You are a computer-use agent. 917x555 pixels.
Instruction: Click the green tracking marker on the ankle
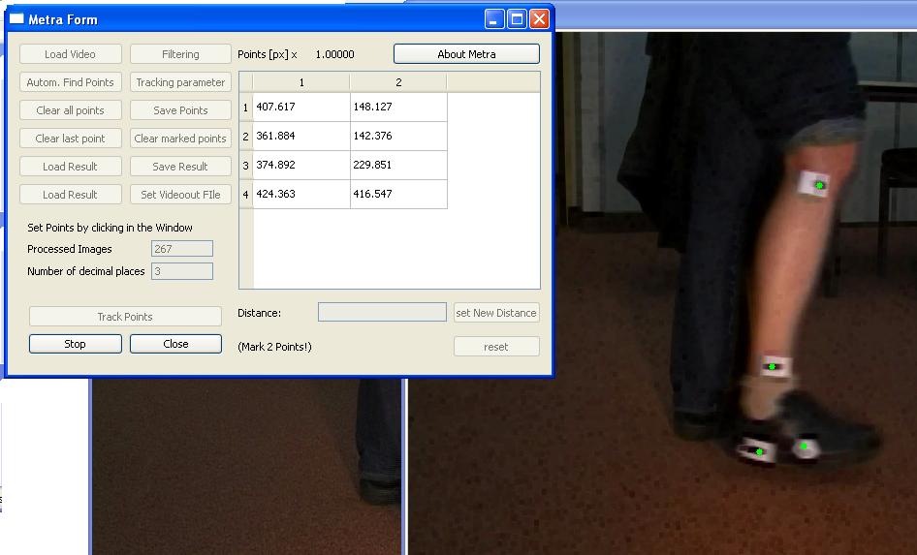pos(773,367)
